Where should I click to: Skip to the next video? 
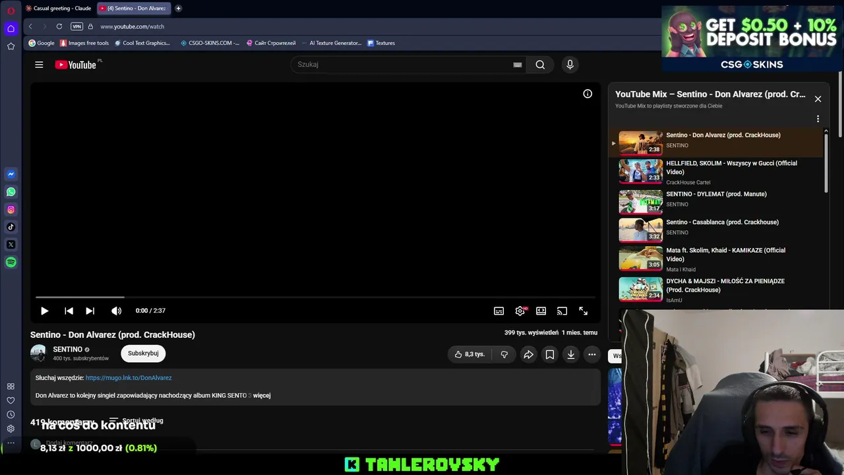[x=90, y=311]
